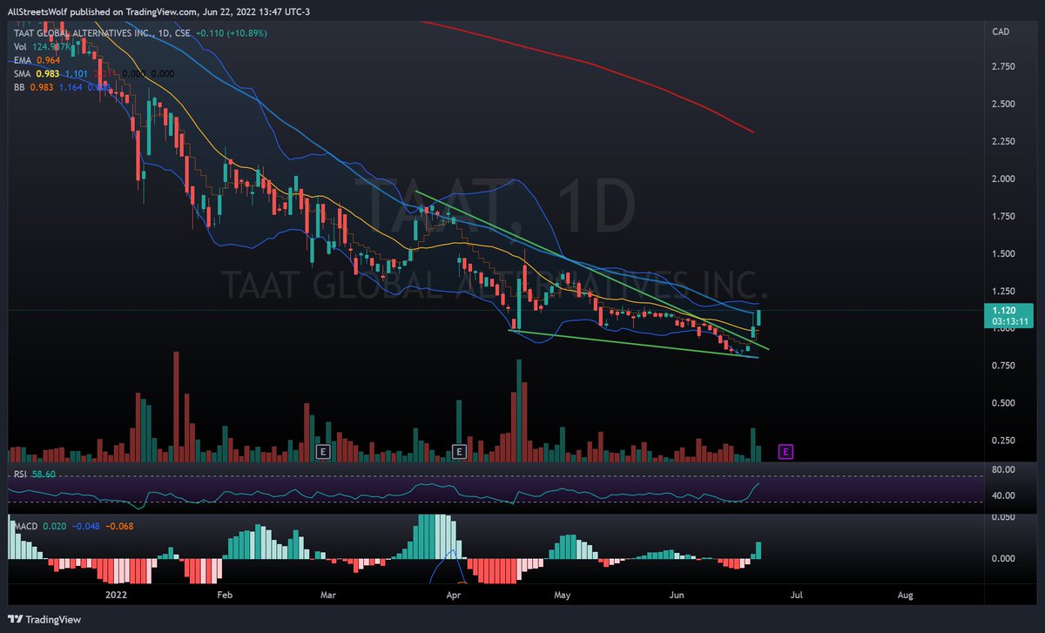1045x633 pixels.
Task: Click the MACD 0.050 scale label
Action: pos(1004,517)
